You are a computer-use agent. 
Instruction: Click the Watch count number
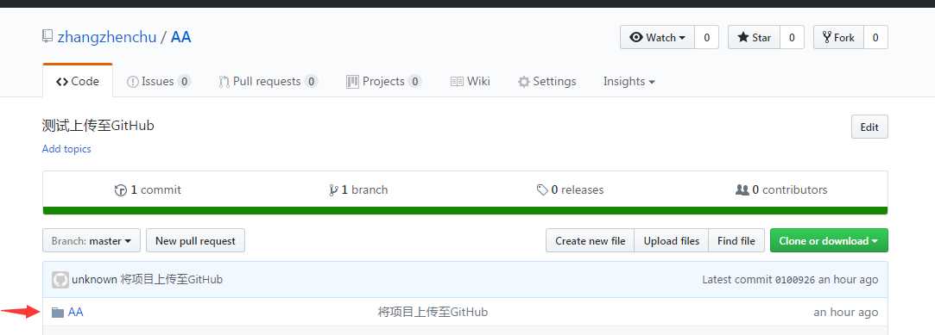pos(706,38)
